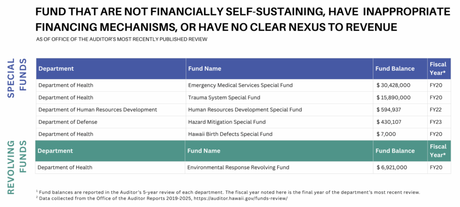
Task: Click the Special Funds 'Department' column header
Action: [x=56, y=69]
